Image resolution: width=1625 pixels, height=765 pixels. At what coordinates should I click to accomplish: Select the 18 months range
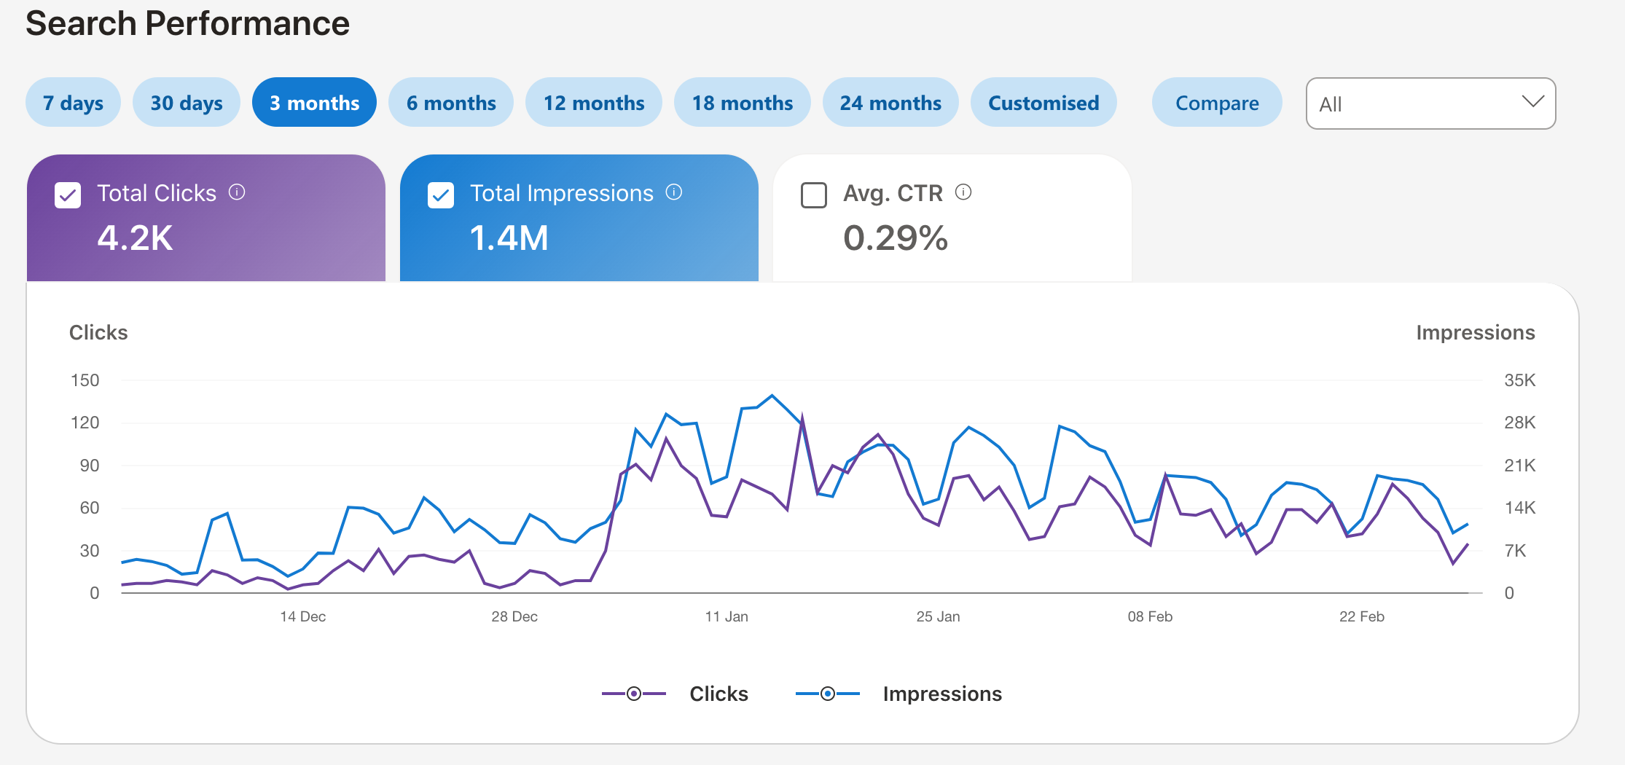click(x=742, y=103)
